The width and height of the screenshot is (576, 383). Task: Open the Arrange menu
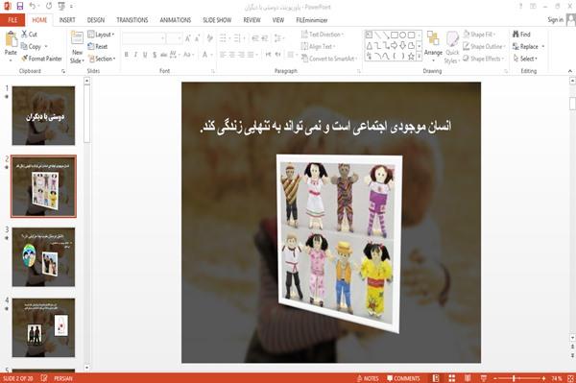coord(433,46)
